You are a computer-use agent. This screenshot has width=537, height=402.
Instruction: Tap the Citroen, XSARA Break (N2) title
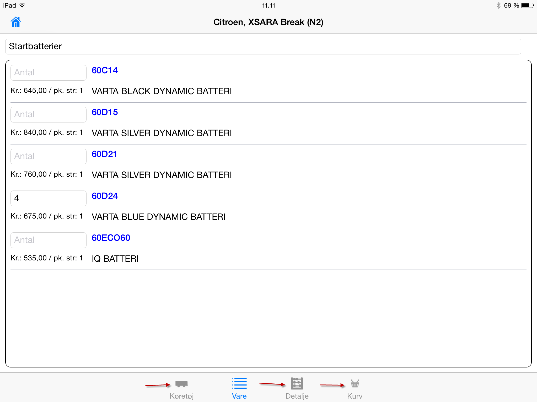point(268,22)
